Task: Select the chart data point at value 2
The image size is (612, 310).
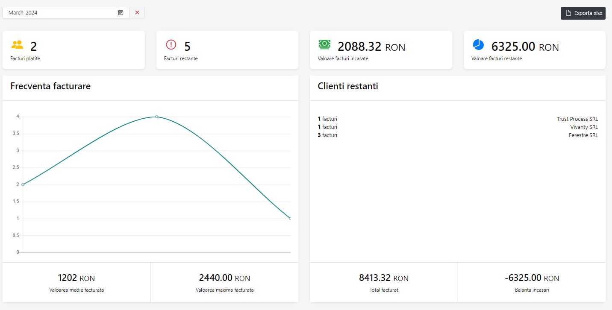Action: coord(23,184)
